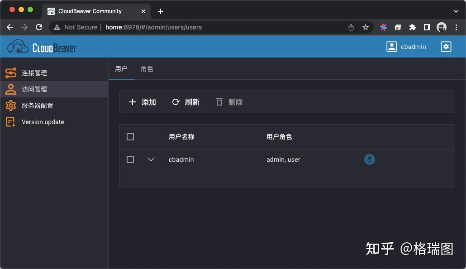Screen dimensions: 466x269
Task: Open the browser three-dot menu
Action: coord(456,27)
